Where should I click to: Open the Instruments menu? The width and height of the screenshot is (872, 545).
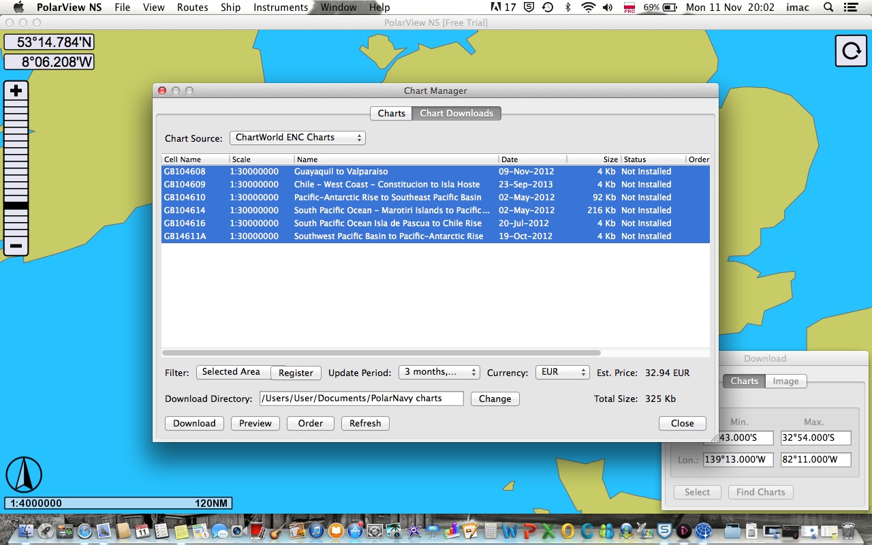[x=281, y=7]
